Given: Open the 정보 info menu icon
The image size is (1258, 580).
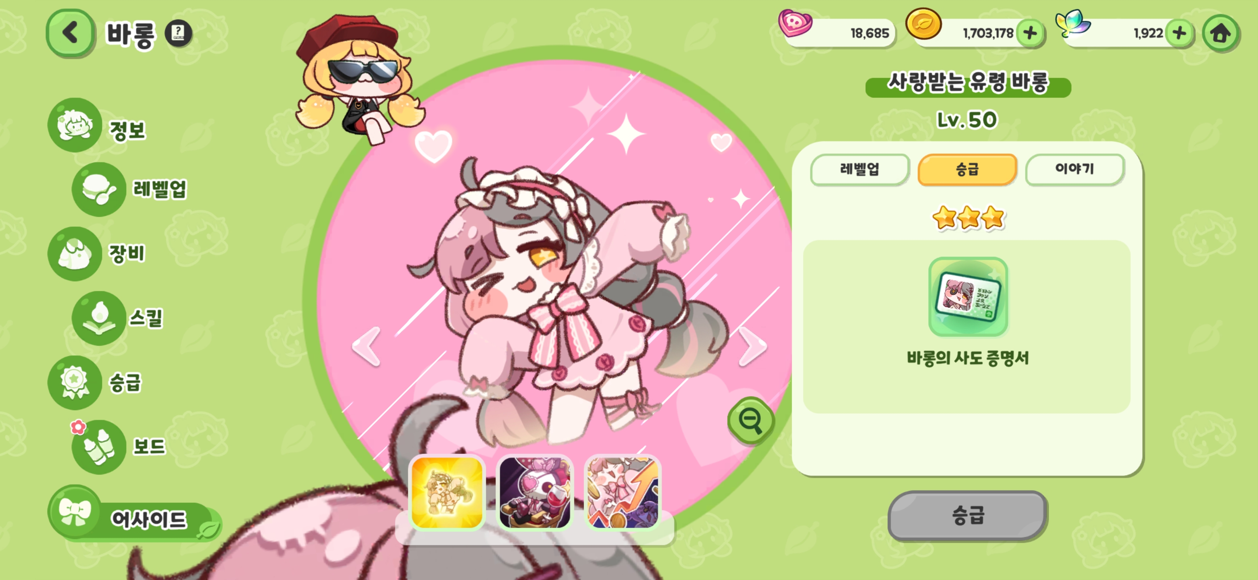Looking at the screenshot, I should coord(75,125).
